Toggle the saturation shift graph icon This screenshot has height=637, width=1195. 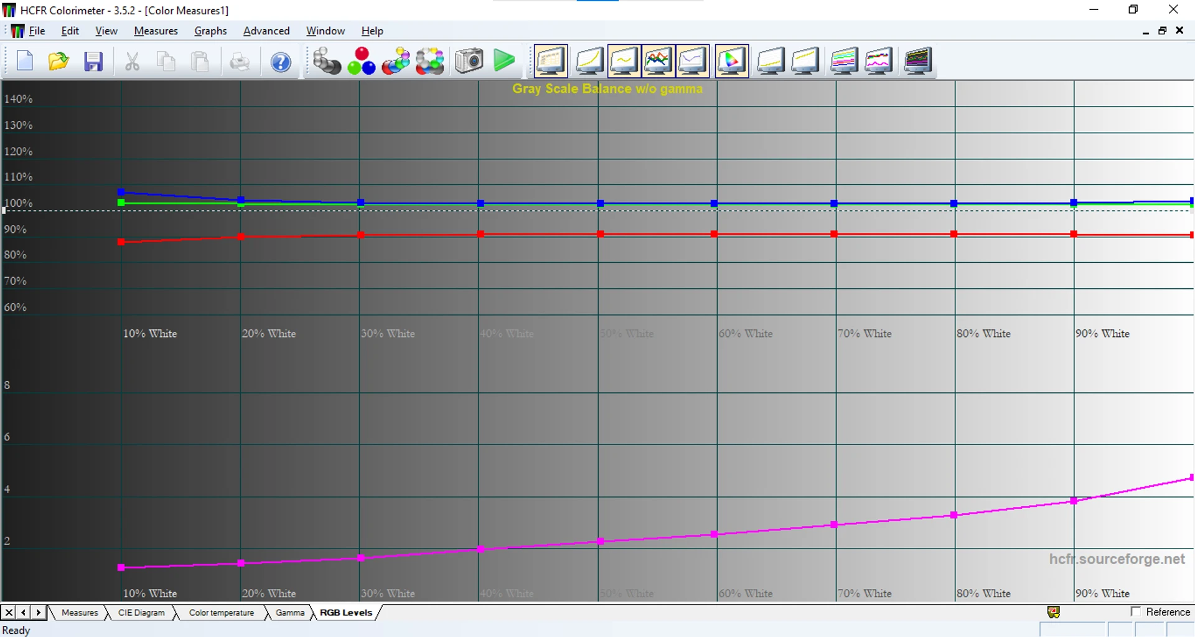coord(844,61)
